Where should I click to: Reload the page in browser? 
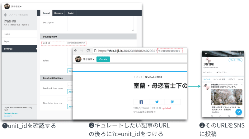[88, 51]
